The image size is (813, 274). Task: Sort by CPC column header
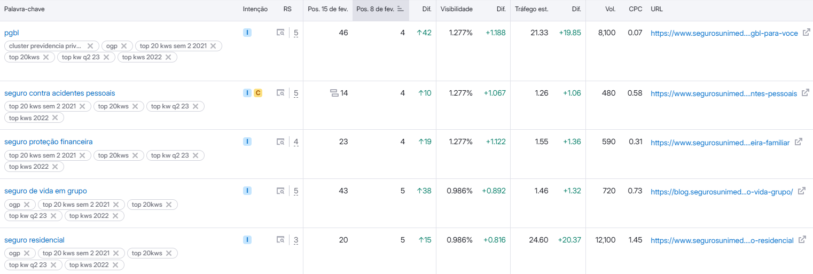(635, 10)
